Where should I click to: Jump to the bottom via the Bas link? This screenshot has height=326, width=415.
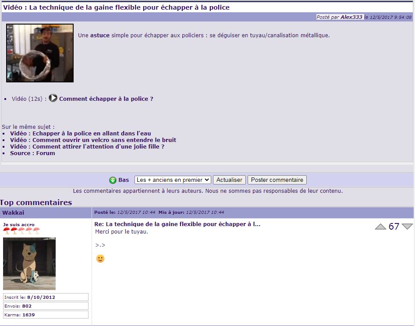click(124, 180)
